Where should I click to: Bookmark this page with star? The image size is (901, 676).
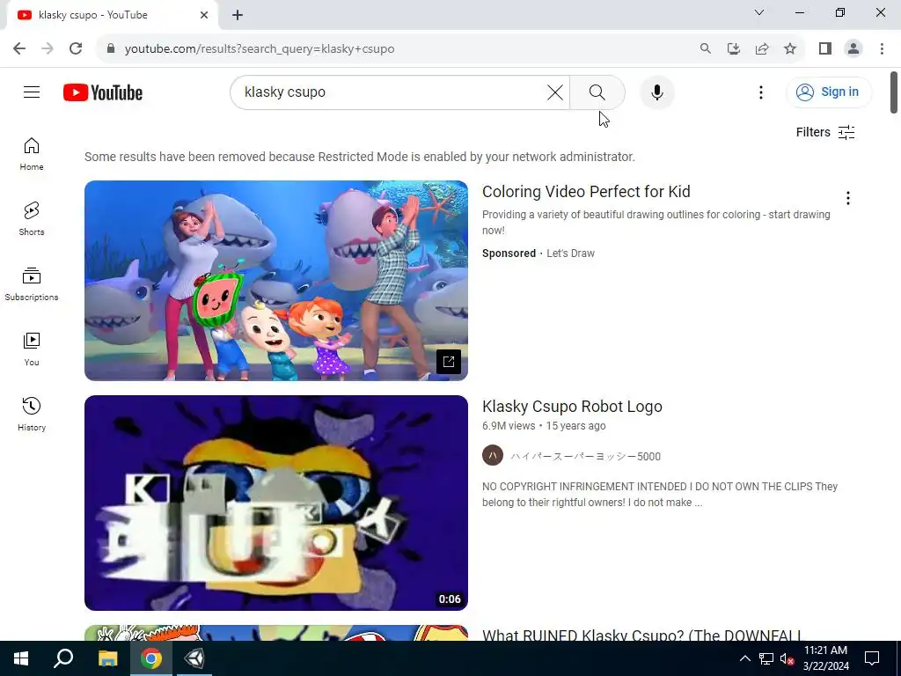[x=790, y=48]
